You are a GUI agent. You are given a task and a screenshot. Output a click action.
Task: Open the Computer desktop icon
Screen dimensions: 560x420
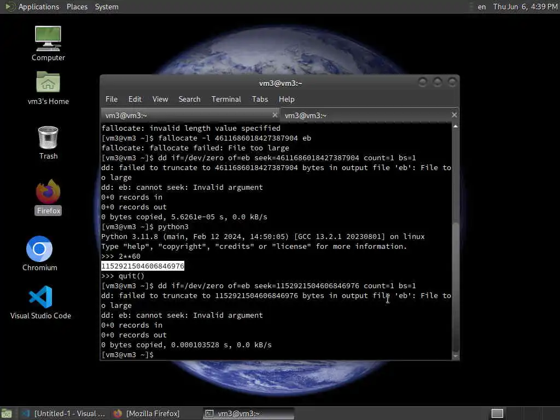click(48, 43)
